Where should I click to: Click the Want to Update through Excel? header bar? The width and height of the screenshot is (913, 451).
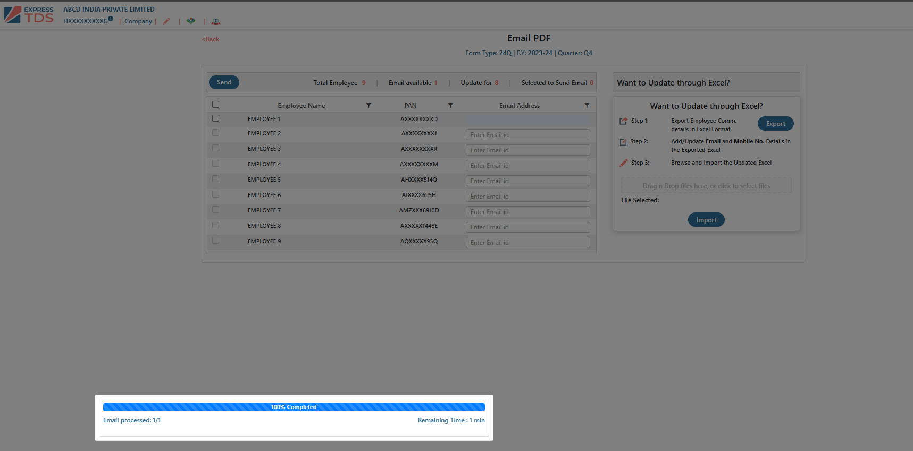(706, 82)
